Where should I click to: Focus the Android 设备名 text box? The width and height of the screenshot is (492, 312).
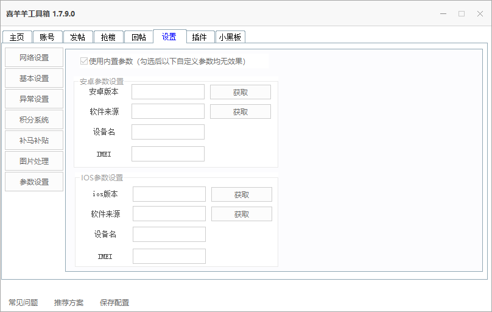click(x=168, y=132)
